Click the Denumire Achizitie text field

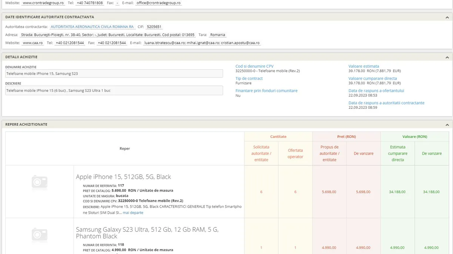click(114, 74)
